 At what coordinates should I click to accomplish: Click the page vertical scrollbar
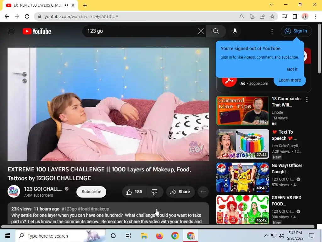click(319, 49)
